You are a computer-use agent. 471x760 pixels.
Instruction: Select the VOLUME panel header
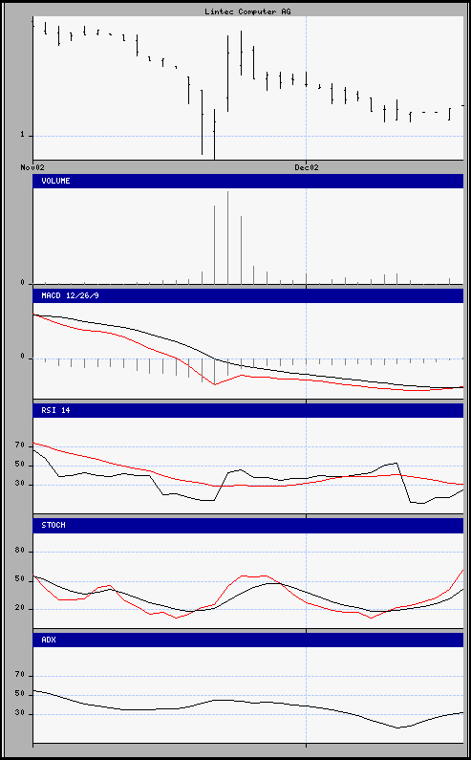coord(248,182)
